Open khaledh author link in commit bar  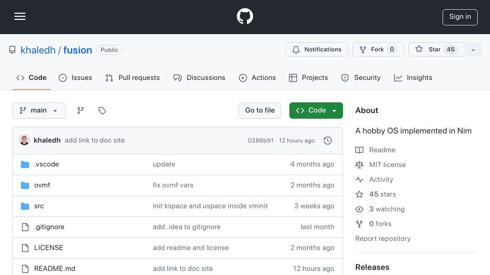(x=47, y=141)
